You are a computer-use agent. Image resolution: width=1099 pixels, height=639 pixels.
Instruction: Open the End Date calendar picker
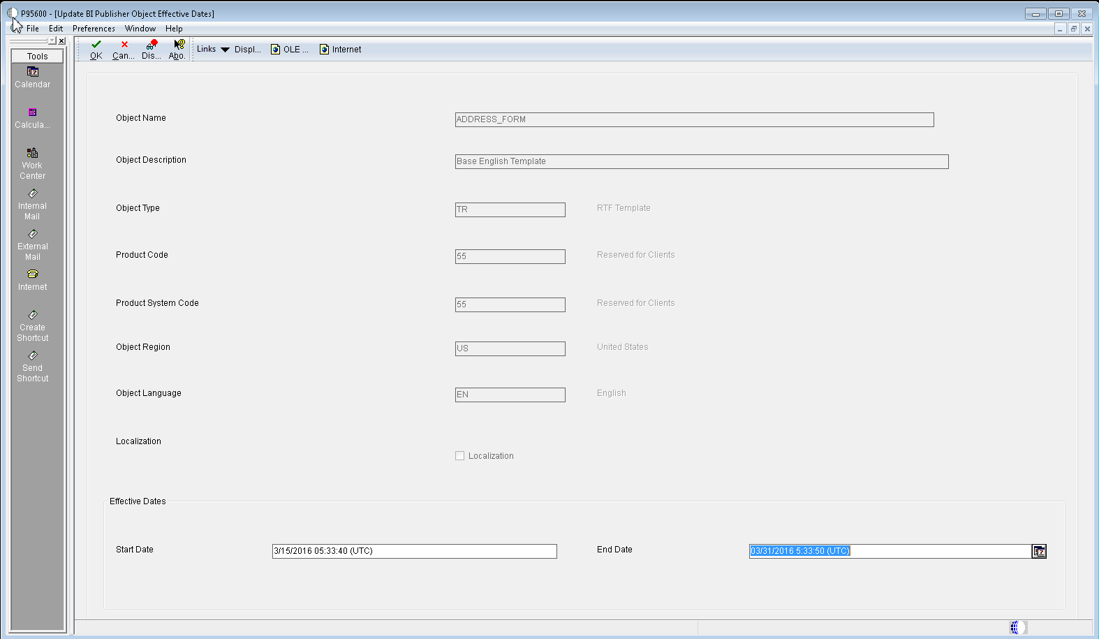(1039, 552)
